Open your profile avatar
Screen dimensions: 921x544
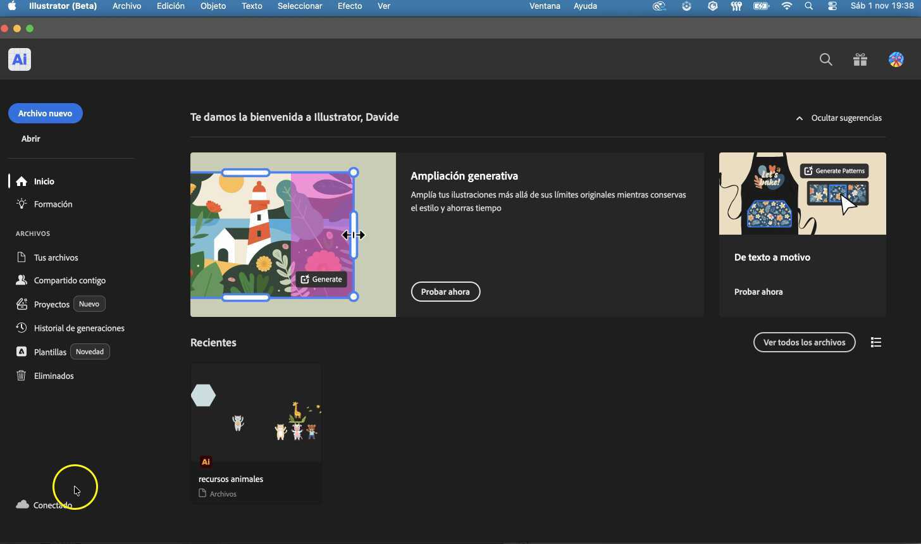[896, 59]
